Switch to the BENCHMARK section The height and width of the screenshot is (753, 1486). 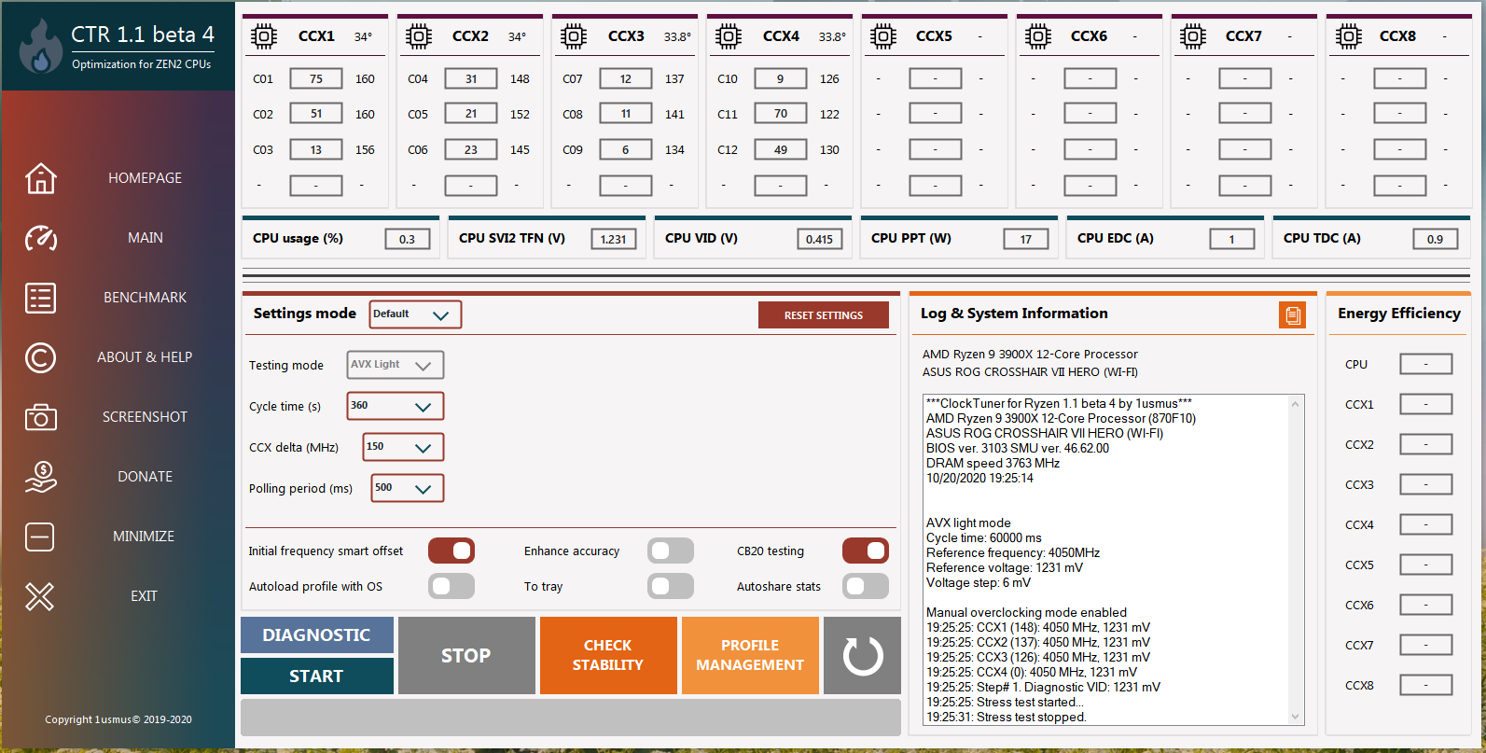[x=145, y=298]
